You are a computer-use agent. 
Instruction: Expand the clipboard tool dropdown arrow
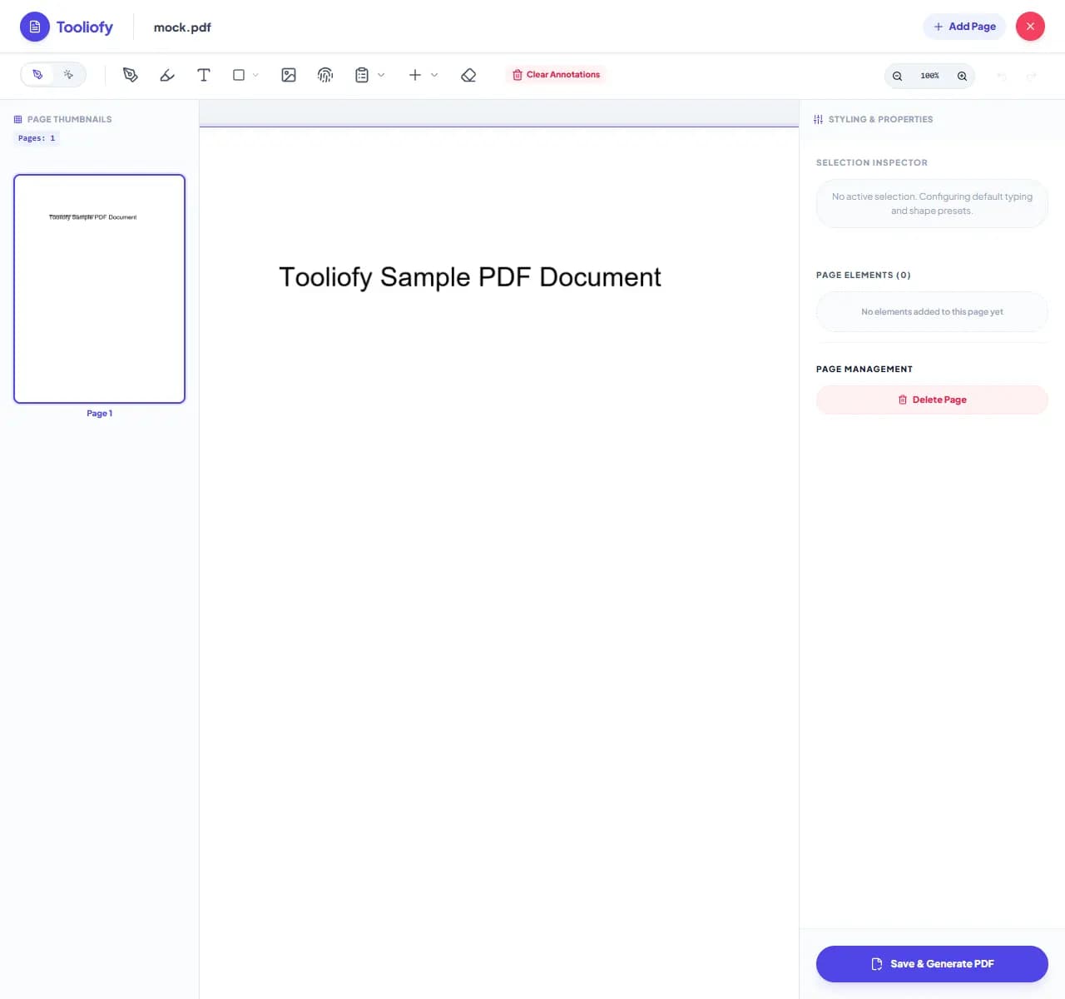381,75
